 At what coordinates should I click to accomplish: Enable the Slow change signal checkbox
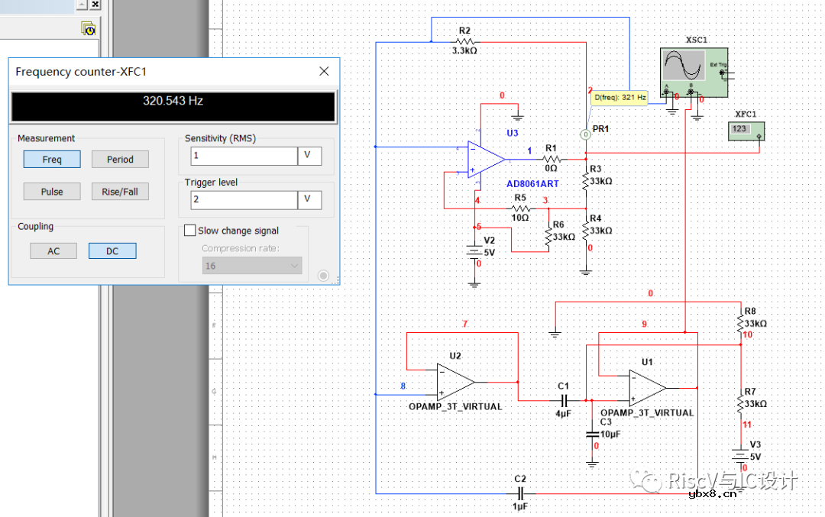point(190,231)
